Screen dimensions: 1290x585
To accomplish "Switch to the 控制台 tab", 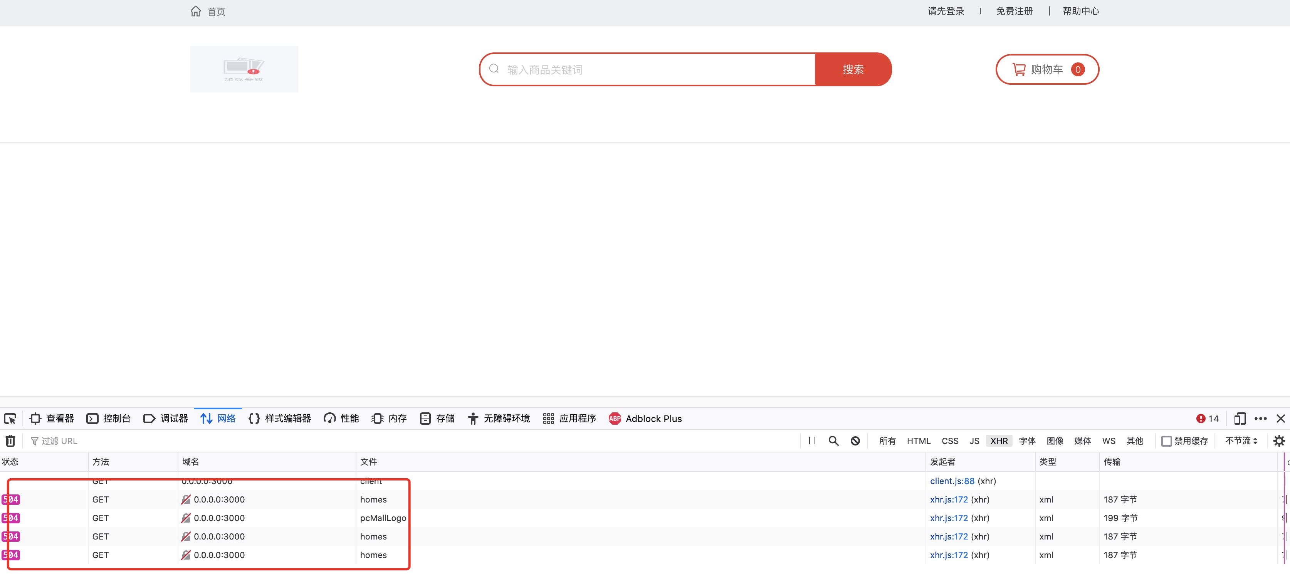I will pos(109,418).
